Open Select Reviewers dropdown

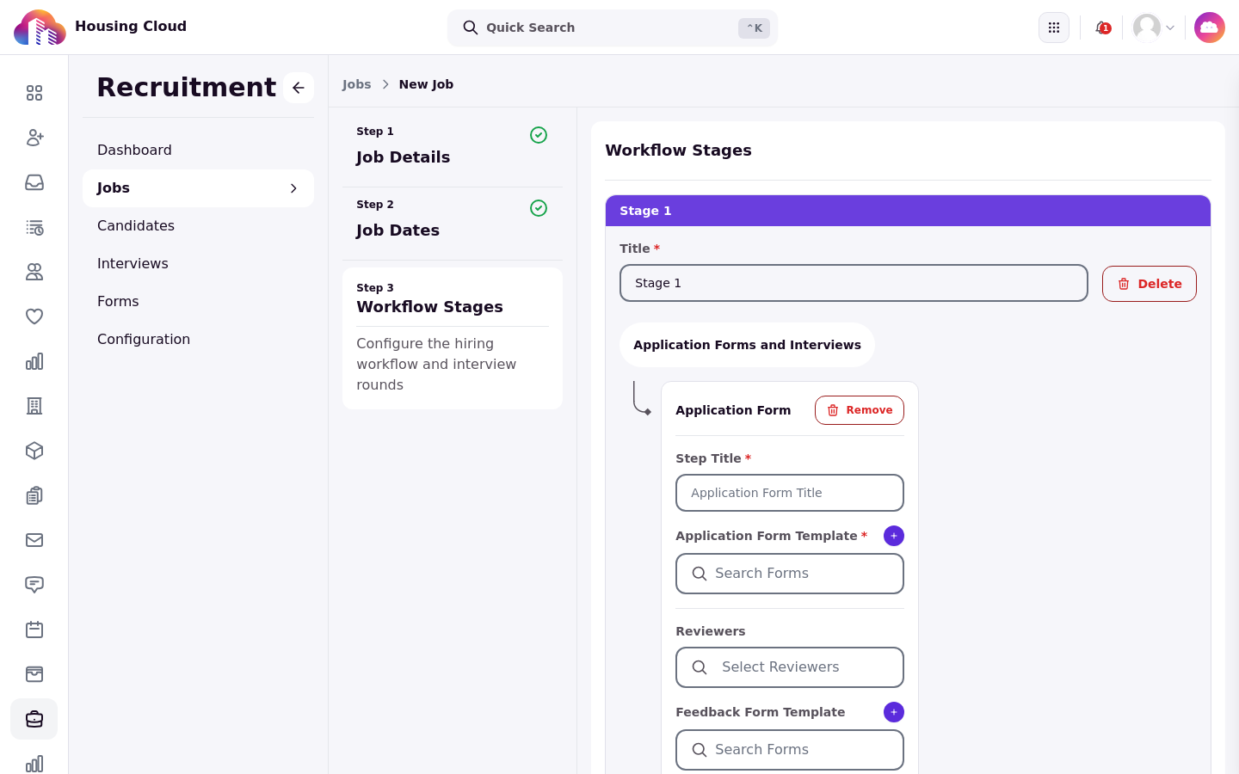coord(790,667)
